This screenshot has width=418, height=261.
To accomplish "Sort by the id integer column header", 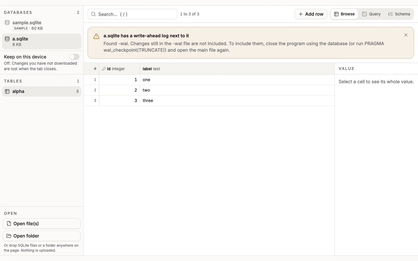I will point(120,69).
